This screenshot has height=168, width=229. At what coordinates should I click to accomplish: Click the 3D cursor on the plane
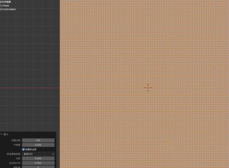point(148,88)
